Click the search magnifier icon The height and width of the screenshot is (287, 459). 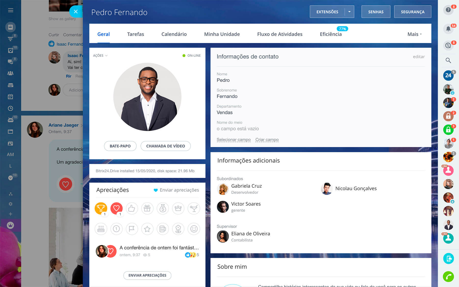(448, 60)
